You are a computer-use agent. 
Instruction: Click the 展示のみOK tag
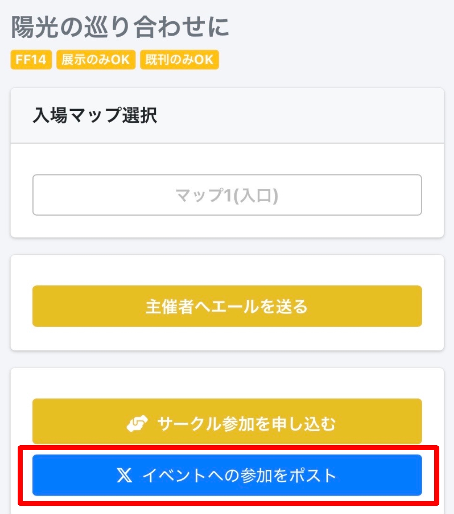coord(96,60)
